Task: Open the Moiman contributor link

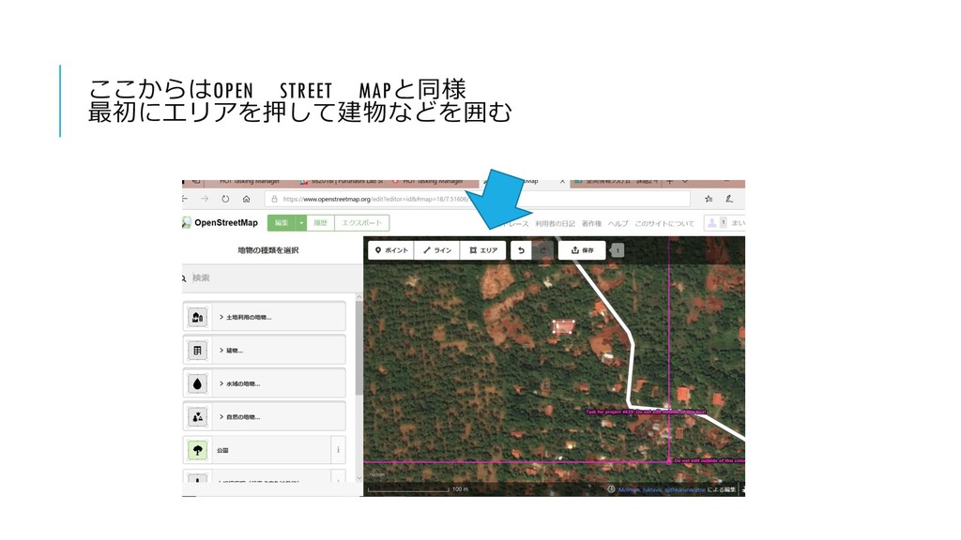Action: click(x=630, y=489)
